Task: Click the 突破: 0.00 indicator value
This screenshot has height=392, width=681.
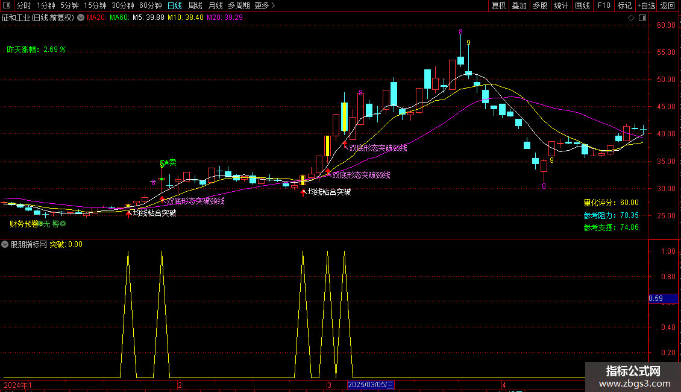Action: (x=66, y=244)
